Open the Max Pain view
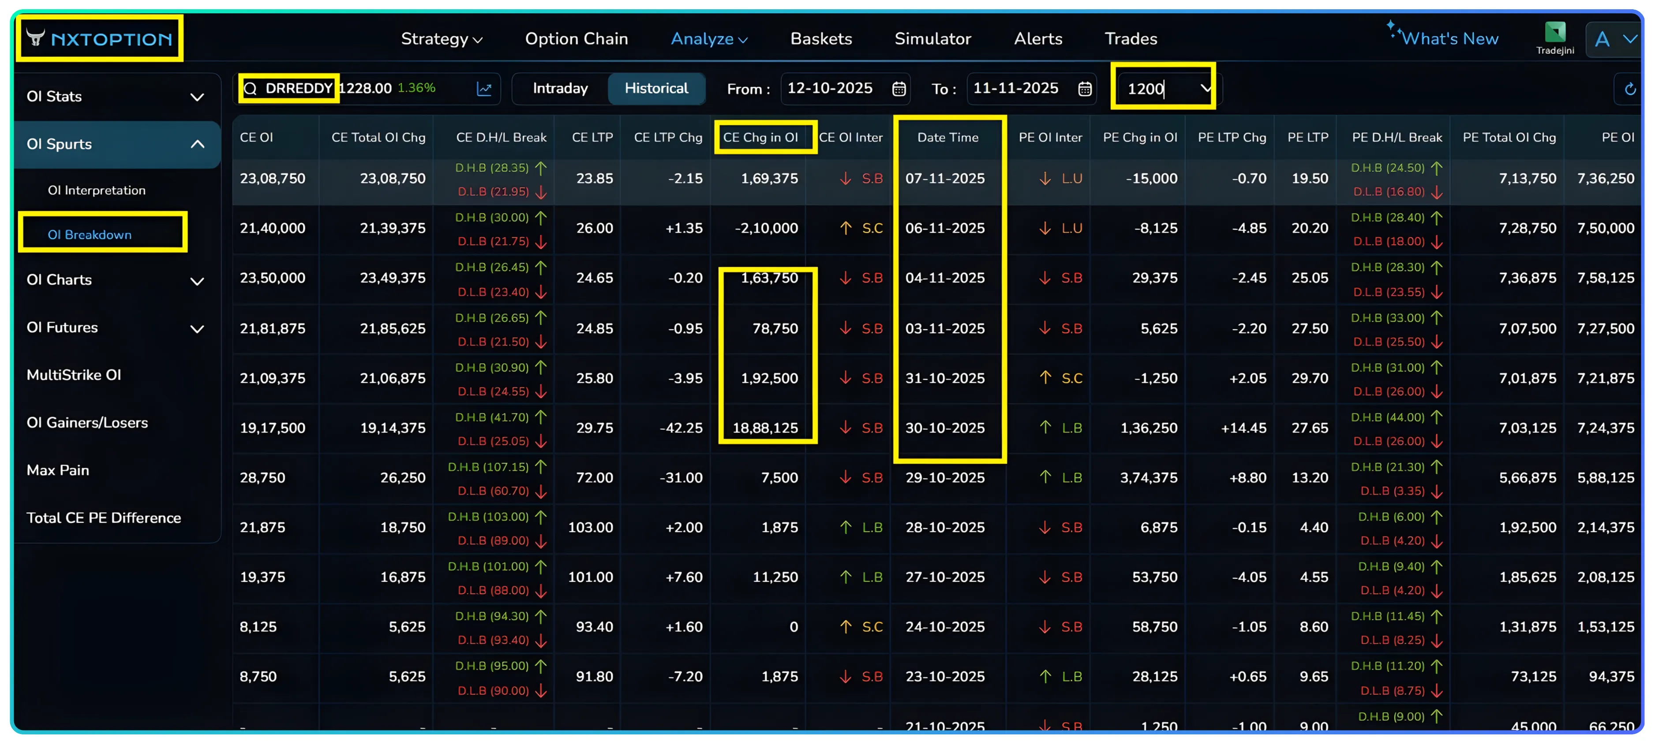This screenshot has height=741, width=1655. pos(57,469)
